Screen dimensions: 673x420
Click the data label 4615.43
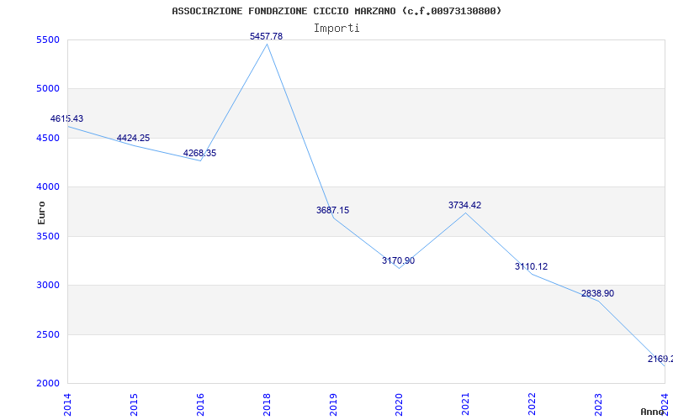pos(67,119)
